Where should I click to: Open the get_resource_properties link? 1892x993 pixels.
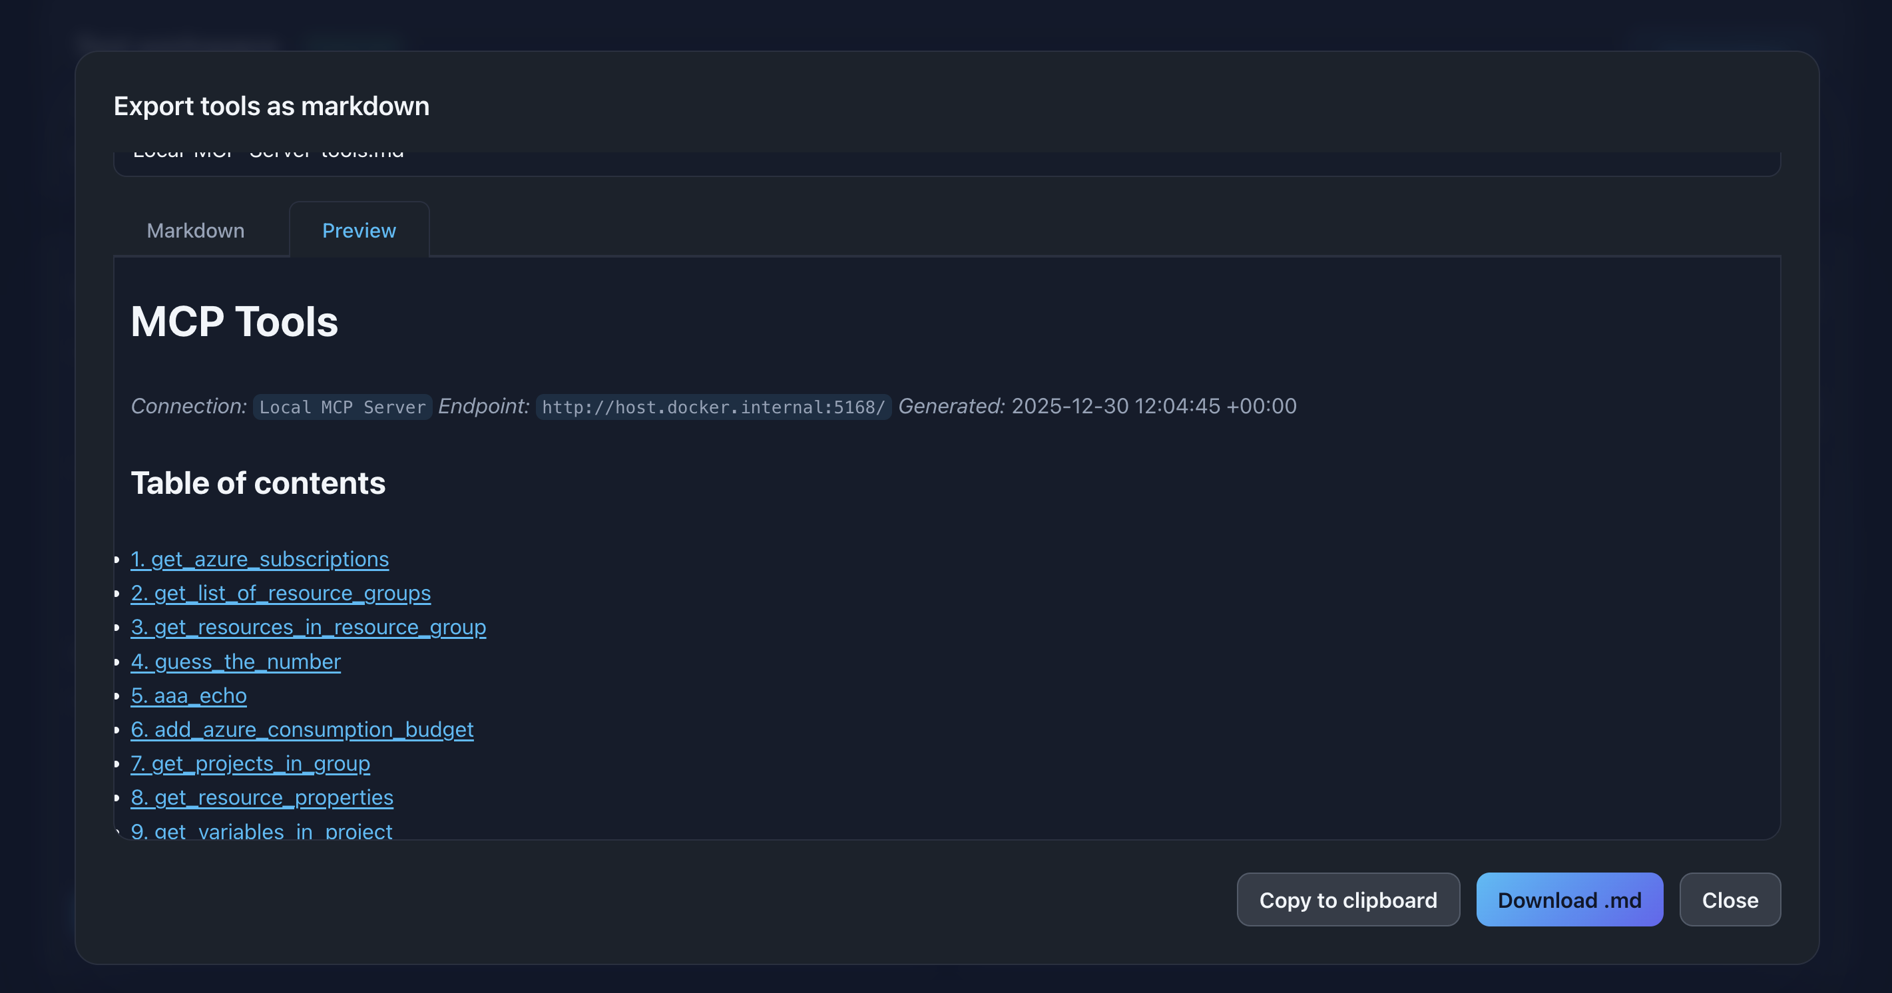(x=262, y=797)
